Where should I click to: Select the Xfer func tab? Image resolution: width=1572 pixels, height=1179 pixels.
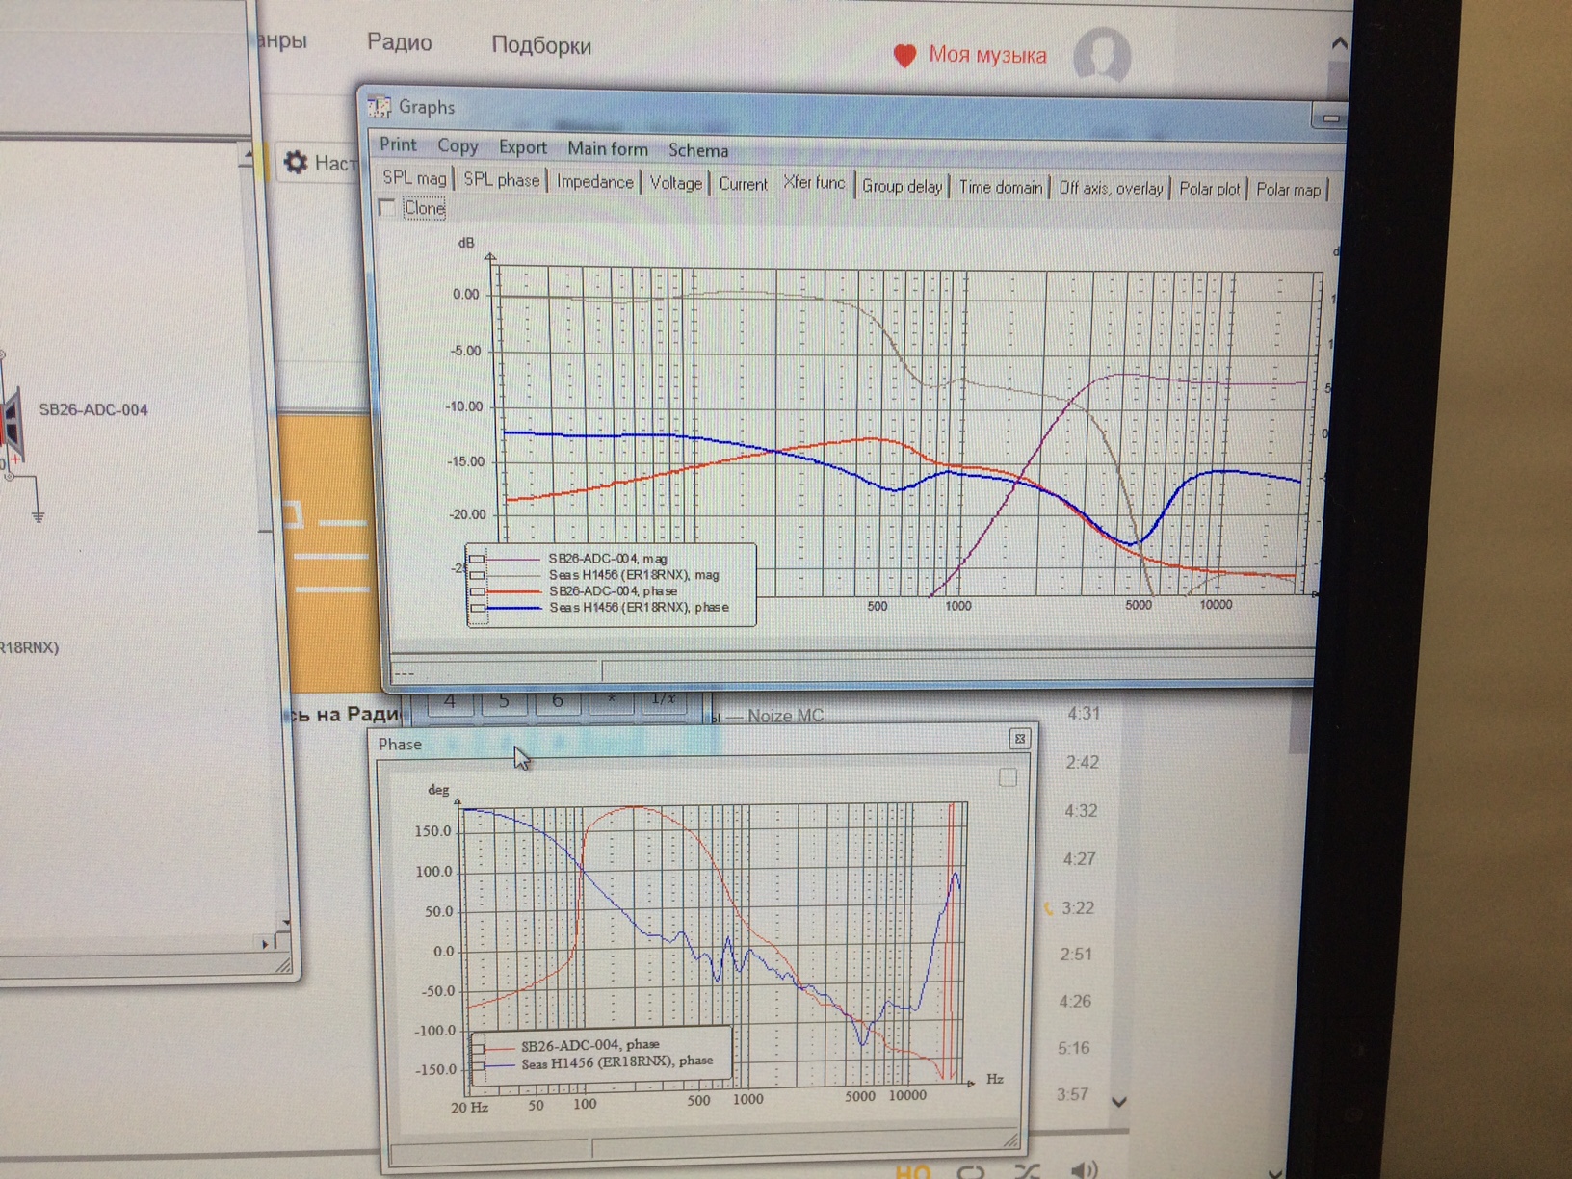[814, 183]
